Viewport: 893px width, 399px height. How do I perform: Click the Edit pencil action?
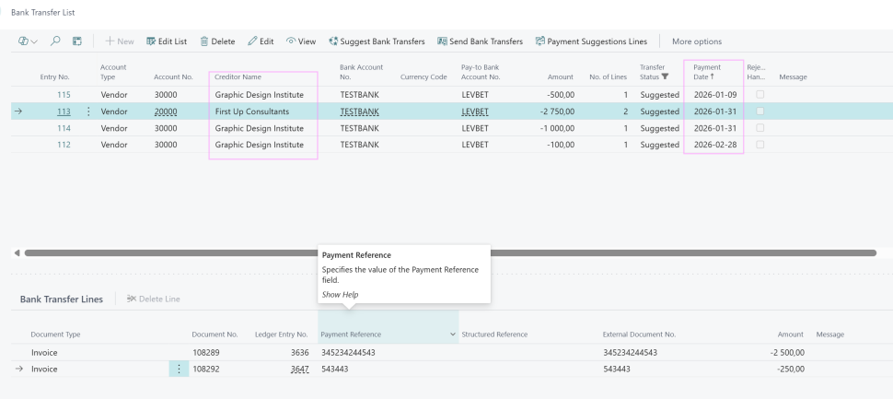(261, 41)
